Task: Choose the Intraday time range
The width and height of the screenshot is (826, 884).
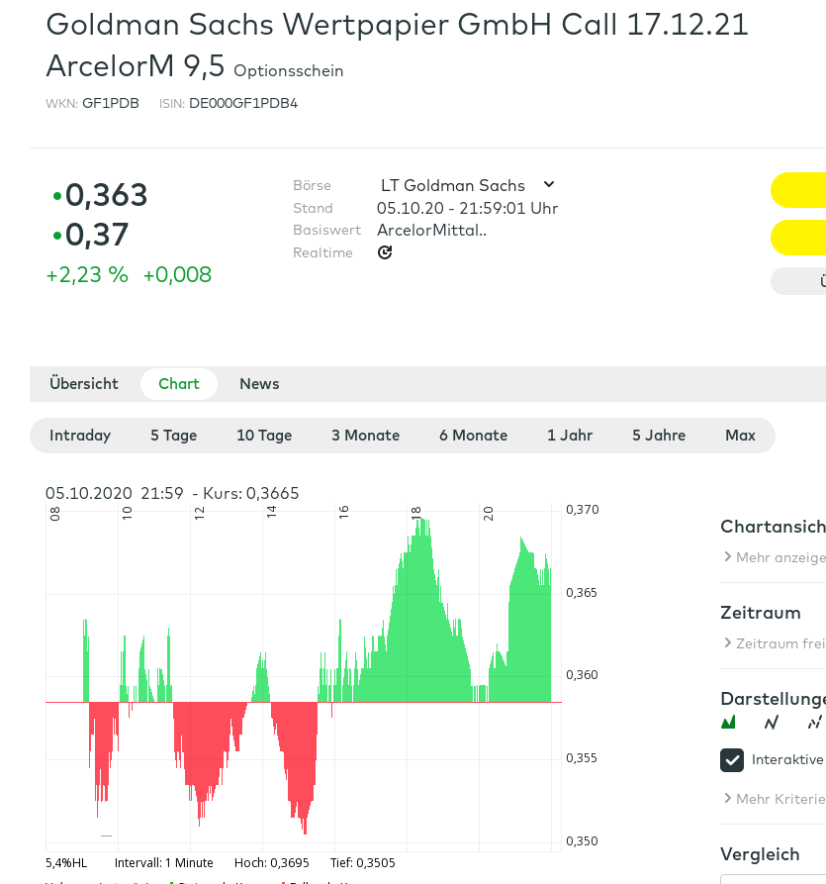Action: coord(80,436)
